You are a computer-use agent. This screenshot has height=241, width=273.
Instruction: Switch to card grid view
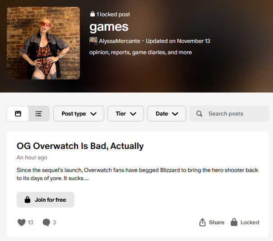pyautogui.click(x=18, y=114)
